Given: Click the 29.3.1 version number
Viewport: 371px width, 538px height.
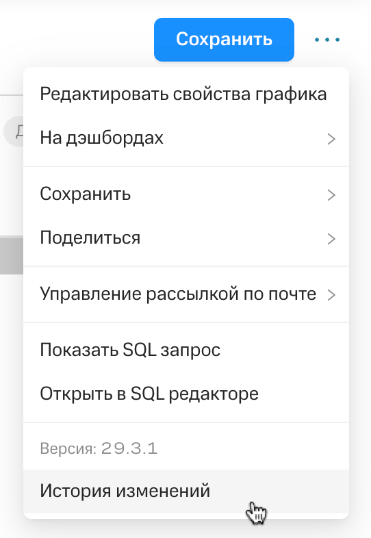Looking at the screenshot, I should 129,448.
